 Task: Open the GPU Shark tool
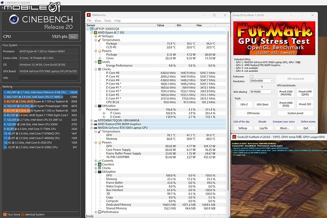pos(262,105)
